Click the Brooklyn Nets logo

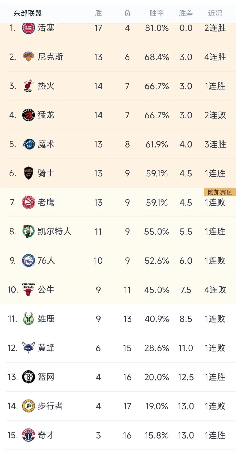[28, 377]
